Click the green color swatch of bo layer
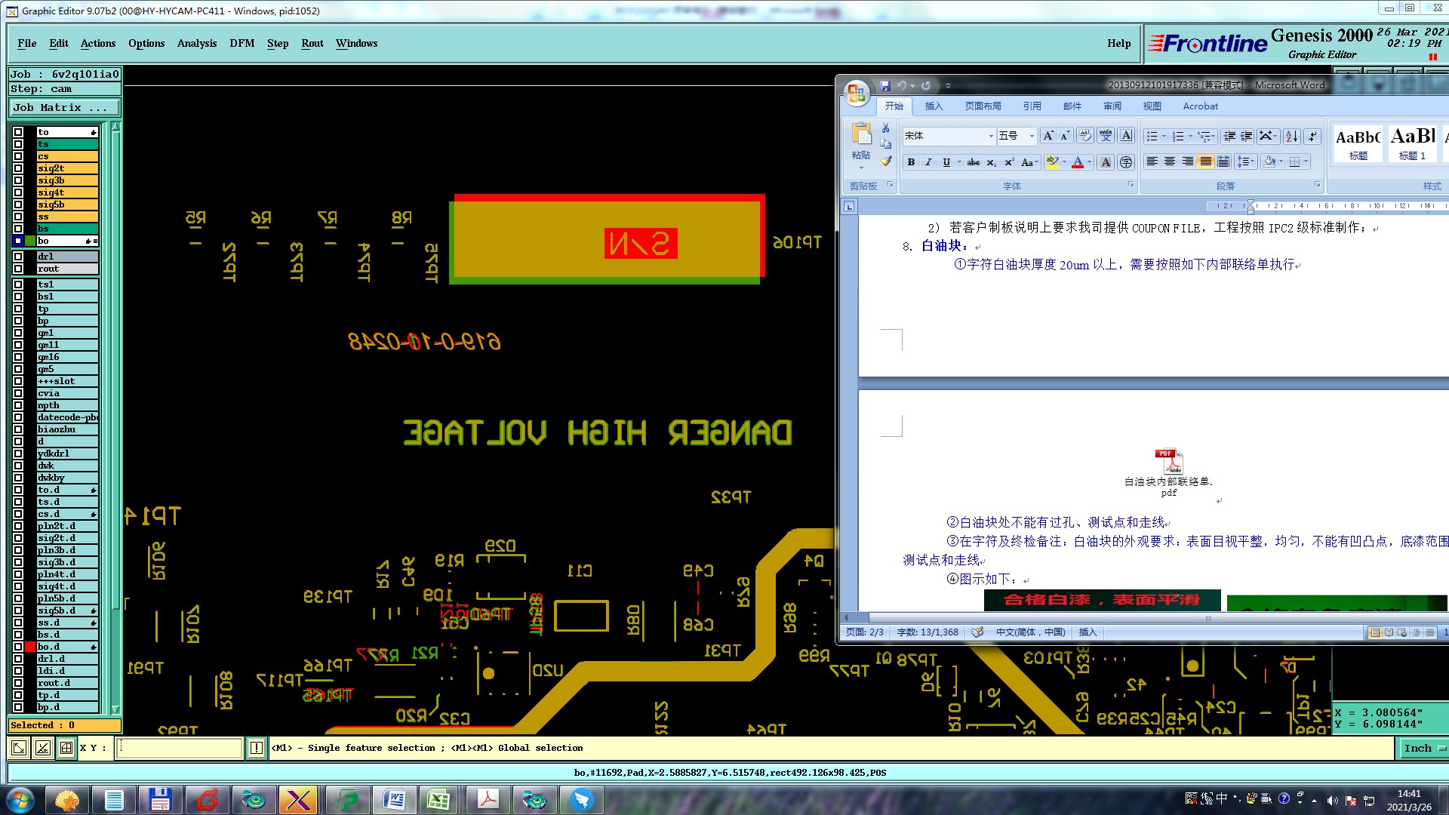1449x815 pixels. [x=30, y=241]
